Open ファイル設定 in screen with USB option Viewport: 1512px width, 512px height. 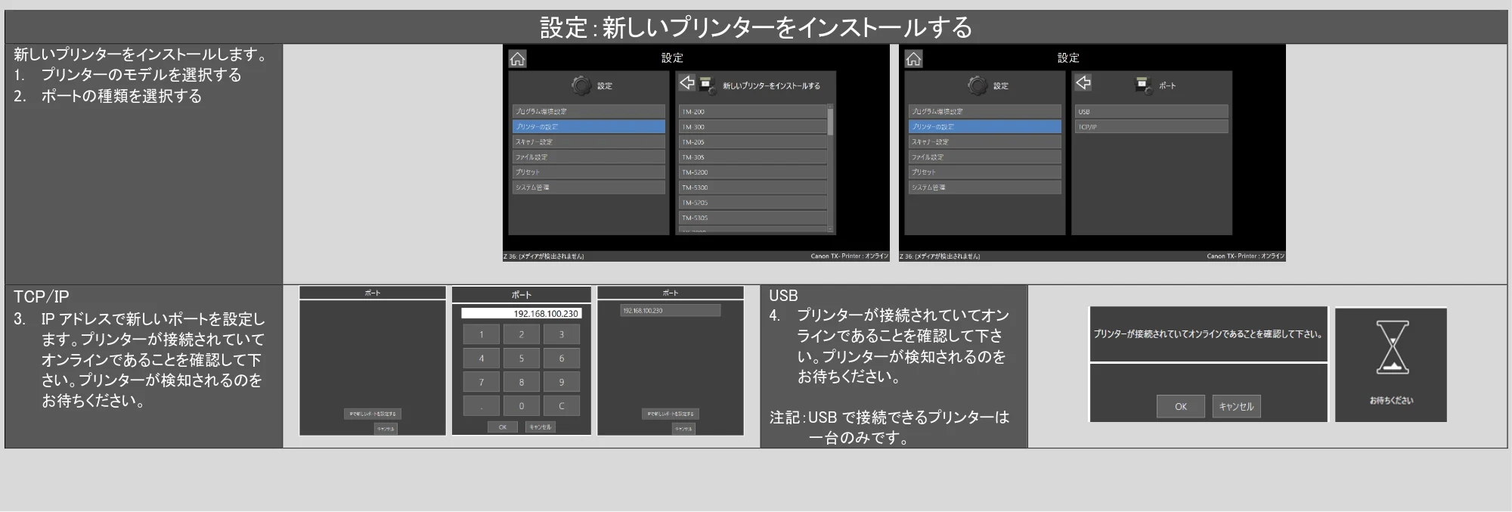985,157
